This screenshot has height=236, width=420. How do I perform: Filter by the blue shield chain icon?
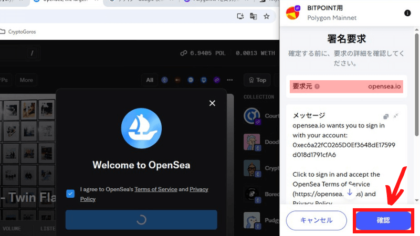tap(204, 80)
